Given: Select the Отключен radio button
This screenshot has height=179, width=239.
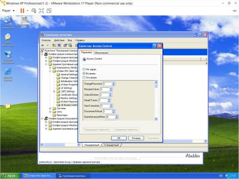Looking at the screenshot, I should tap(84, 77).
